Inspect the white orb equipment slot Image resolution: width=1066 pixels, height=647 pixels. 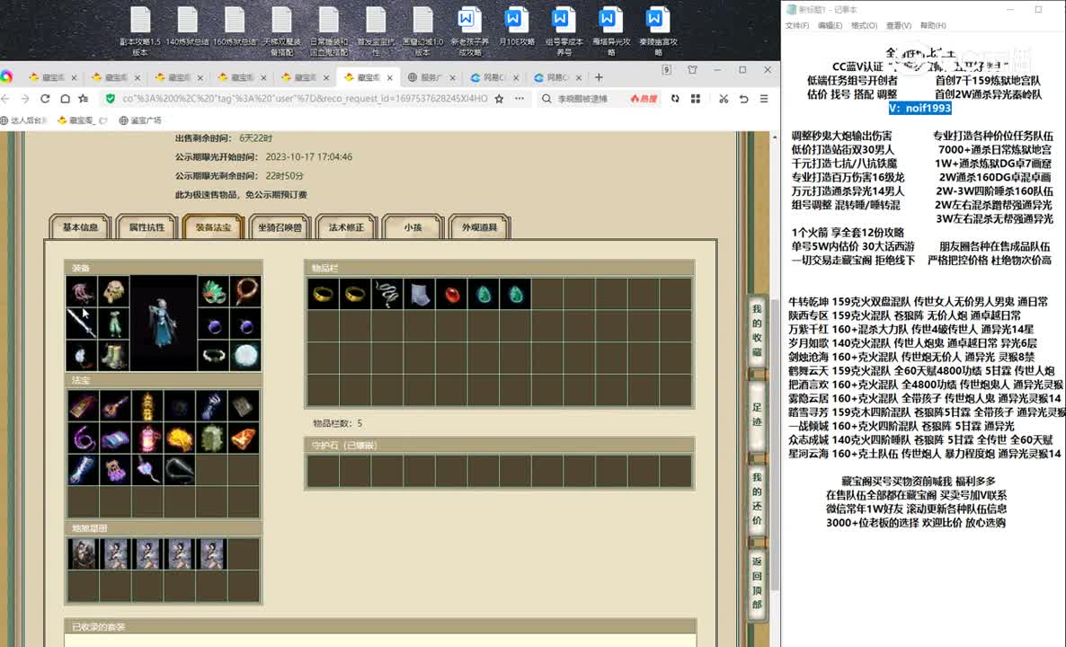point(244,355)
